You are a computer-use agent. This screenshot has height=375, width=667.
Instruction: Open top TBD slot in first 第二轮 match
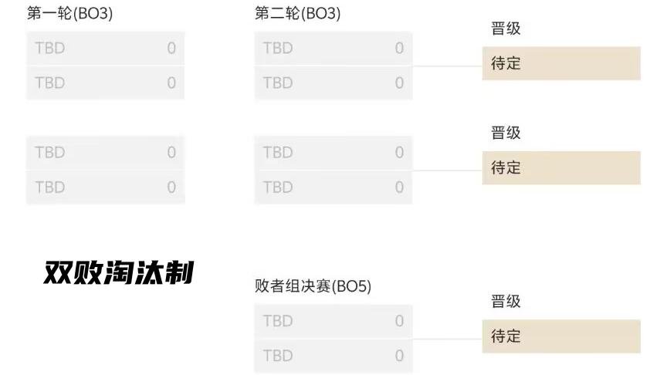pyautogui.click(x=333, y=48)
